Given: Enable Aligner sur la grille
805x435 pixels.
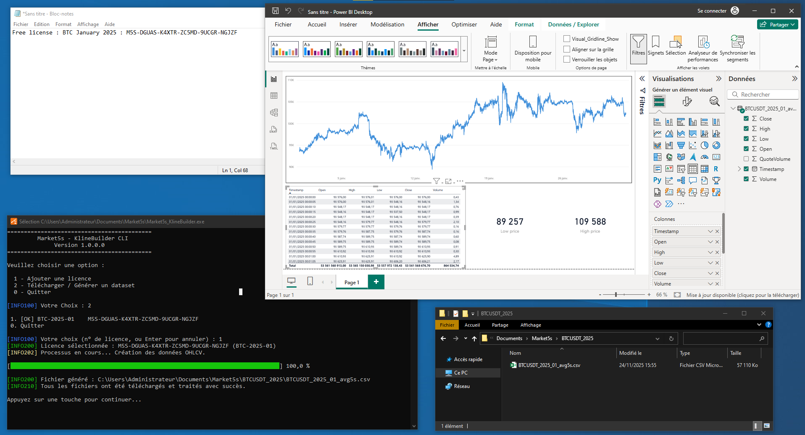Looking at the screenshot, I should point(566,49).
